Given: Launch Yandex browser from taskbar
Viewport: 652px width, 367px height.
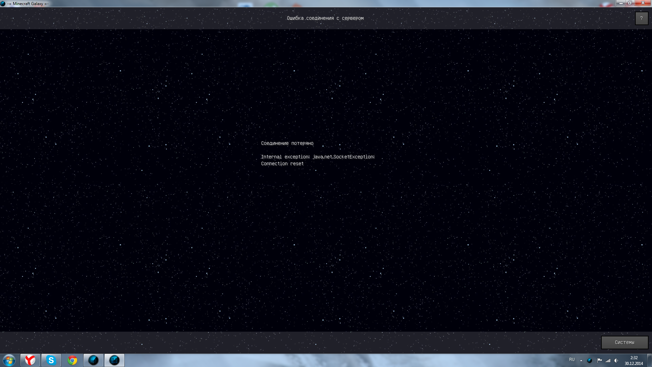Looking at the screenshot, I should [x=30, y=360].
